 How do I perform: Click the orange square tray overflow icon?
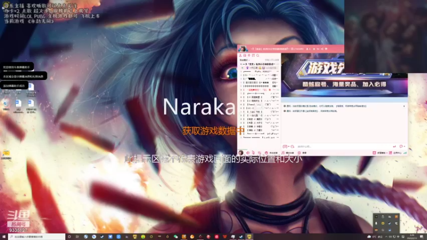tap(396, 217)
